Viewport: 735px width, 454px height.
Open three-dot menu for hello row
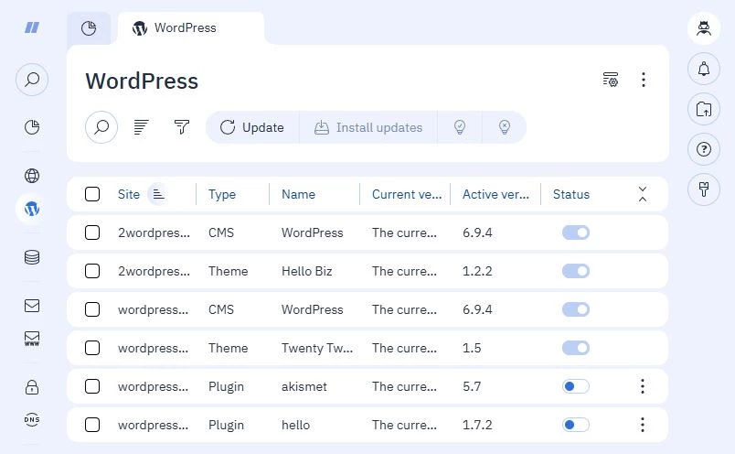643,425
